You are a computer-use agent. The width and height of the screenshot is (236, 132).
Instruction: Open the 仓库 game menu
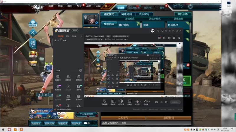60,6
